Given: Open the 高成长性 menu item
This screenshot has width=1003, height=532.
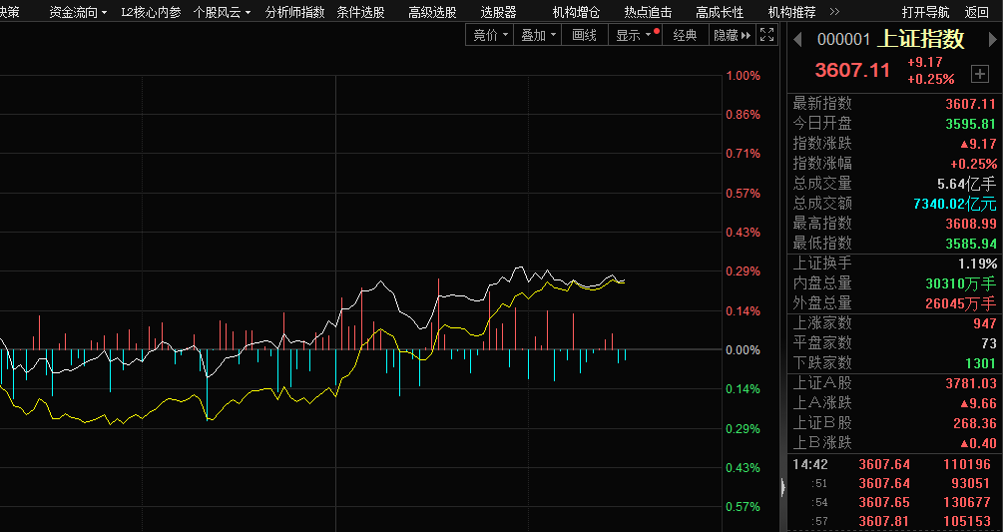Looking at the screenshot, I should click(x=720, y=12).
